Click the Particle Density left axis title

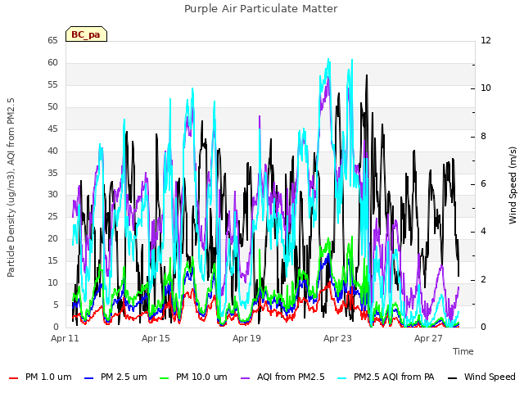11,187
